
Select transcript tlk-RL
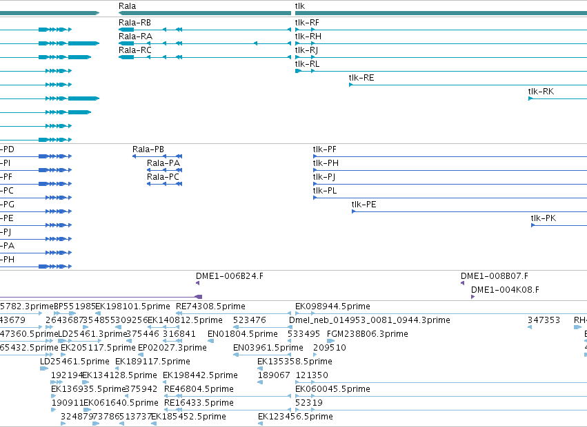click(308, 64)
